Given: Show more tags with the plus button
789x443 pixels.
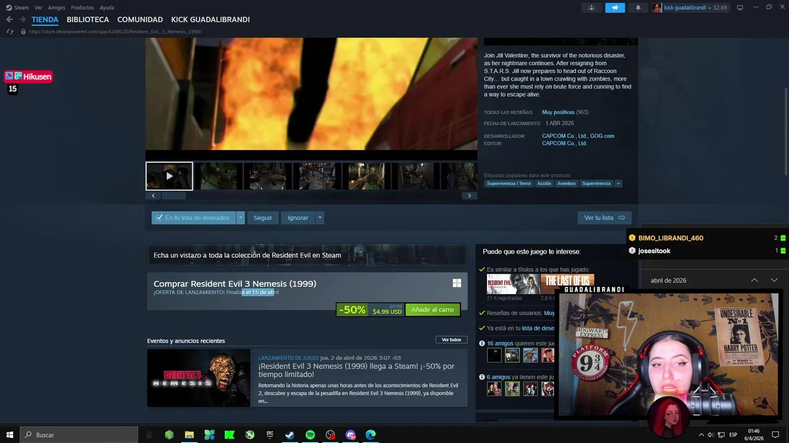Looking at the screenshot, I should (618, 183).
